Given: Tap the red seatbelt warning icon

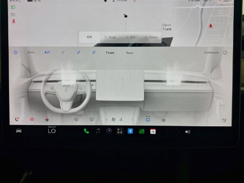Looking at the screenshot, I should [x=14, y=21].
